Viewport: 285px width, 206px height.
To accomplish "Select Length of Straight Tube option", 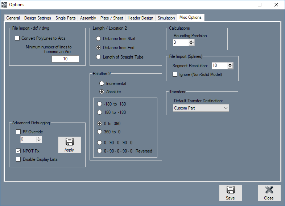I will tap(98, 57).
